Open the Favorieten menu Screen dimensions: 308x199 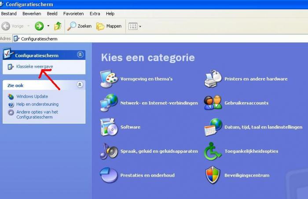(73, 14)
